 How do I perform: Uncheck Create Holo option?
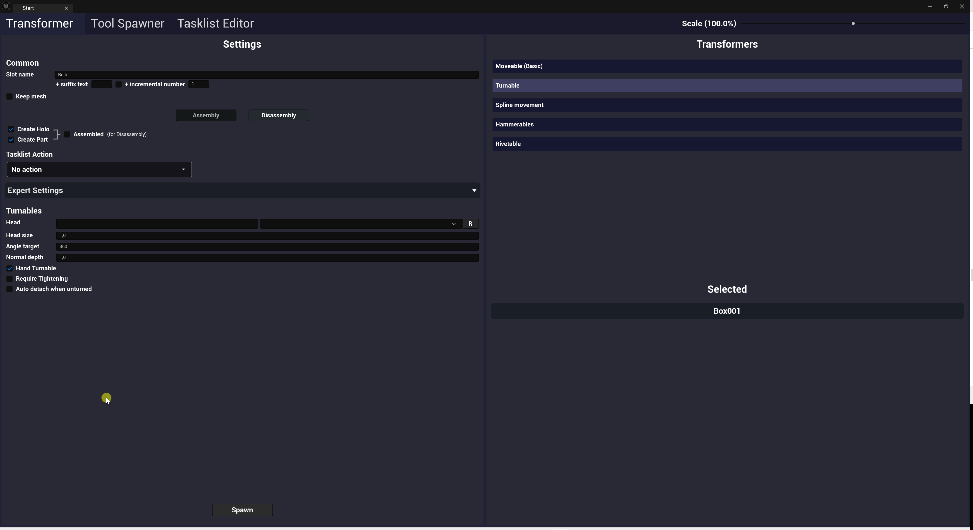tap(11, 129)
